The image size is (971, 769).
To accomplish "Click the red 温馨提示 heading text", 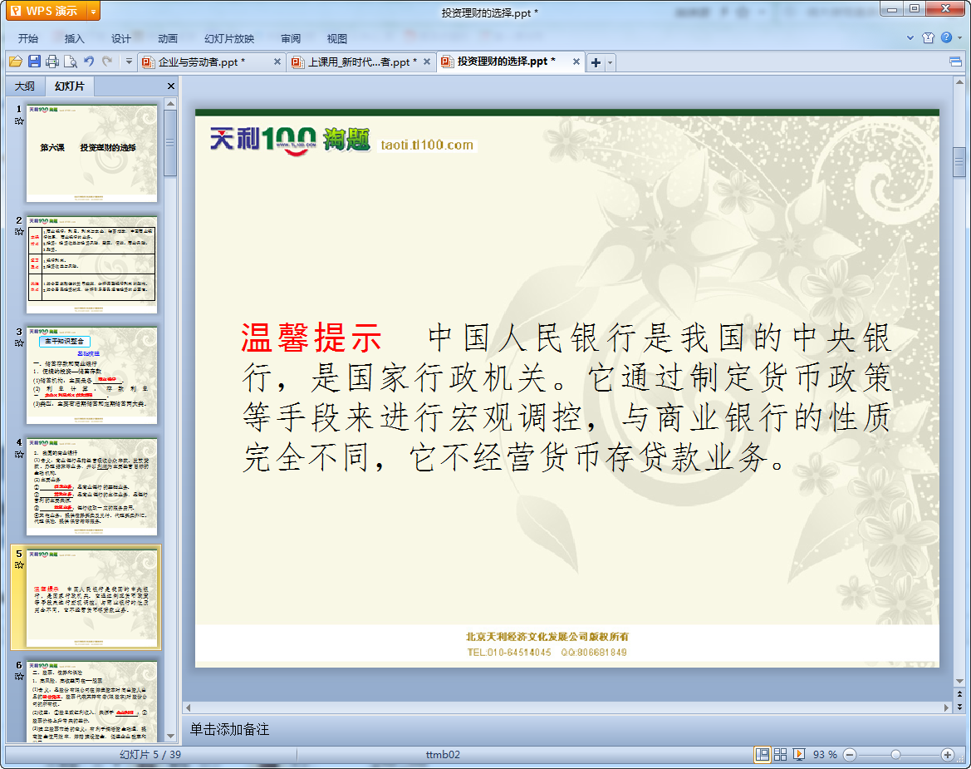I will [x=311, y=338].
